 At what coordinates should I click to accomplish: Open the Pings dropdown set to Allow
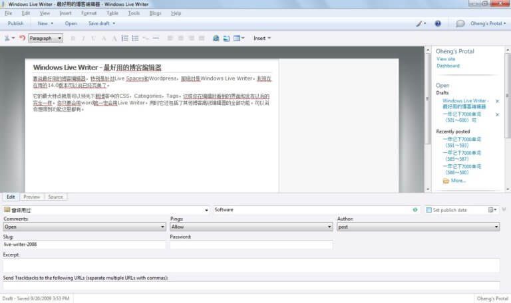252,227
